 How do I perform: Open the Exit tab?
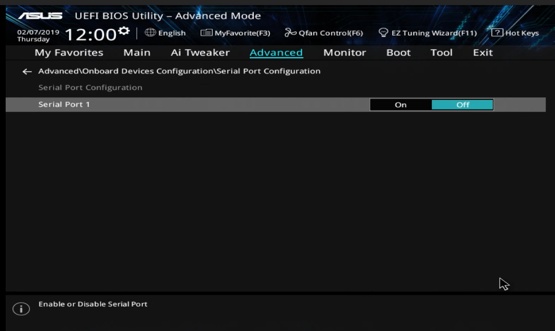click(483, 53)
